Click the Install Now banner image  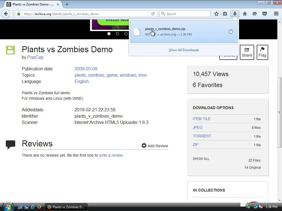(x=110, y=24)
